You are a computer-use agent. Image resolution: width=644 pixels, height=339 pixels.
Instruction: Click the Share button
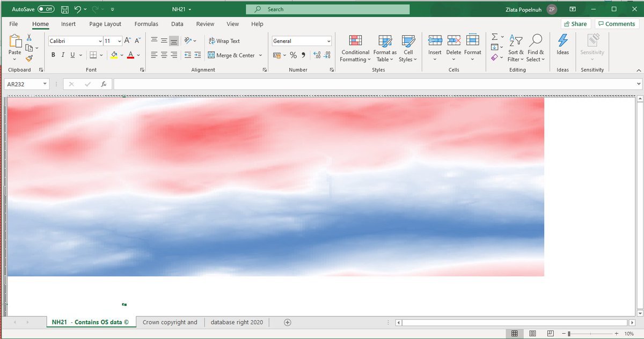[x=575, y=24]
